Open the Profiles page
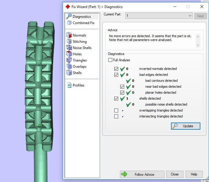This screenshot has width=209, height=182. (x=78, y=85)
